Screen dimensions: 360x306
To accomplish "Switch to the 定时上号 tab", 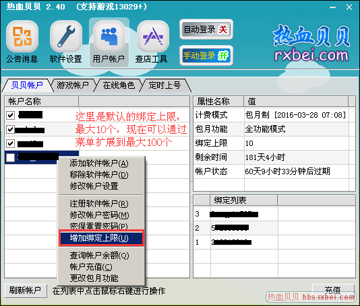I will pyautogui.click(x=164, y=85).
